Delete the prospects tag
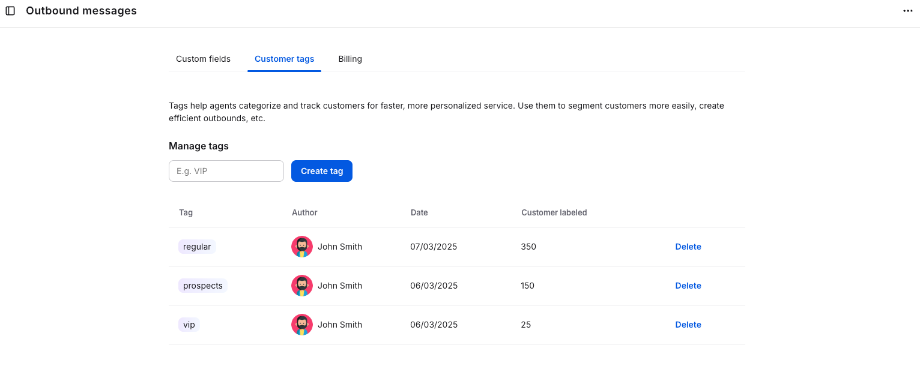Screen dimensions: 920x369 coord(688,286)
